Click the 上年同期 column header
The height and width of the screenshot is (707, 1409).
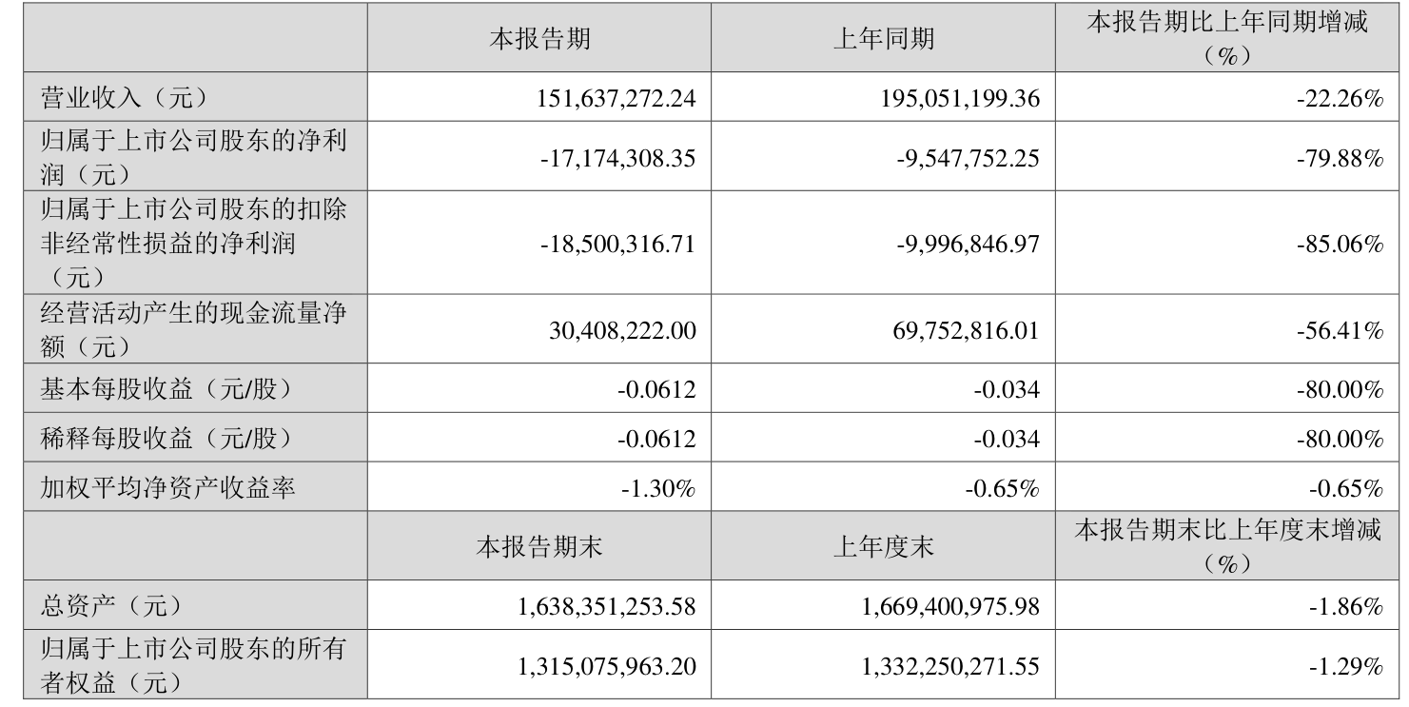click(883, 39)
